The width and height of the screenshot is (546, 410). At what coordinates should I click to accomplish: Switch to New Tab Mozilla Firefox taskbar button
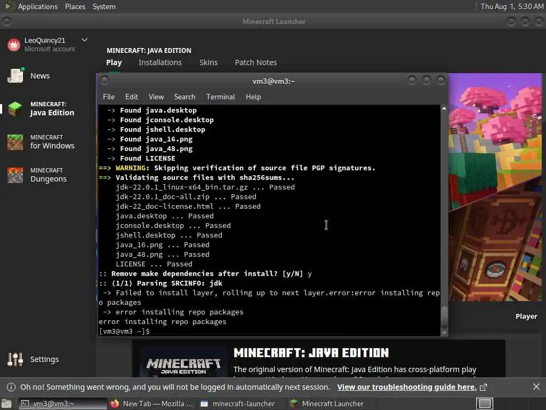tap(152, 404)
